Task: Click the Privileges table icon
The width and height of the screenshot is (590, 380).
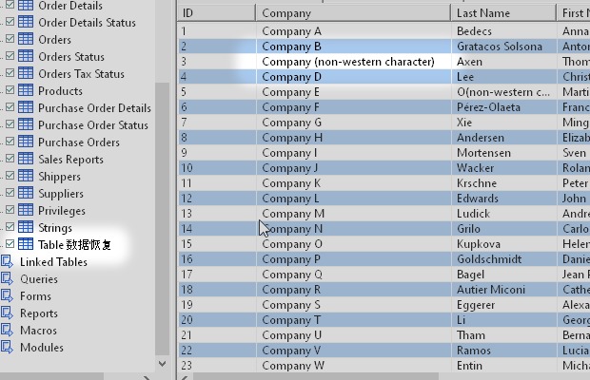Action: click(x=27, y=211)
